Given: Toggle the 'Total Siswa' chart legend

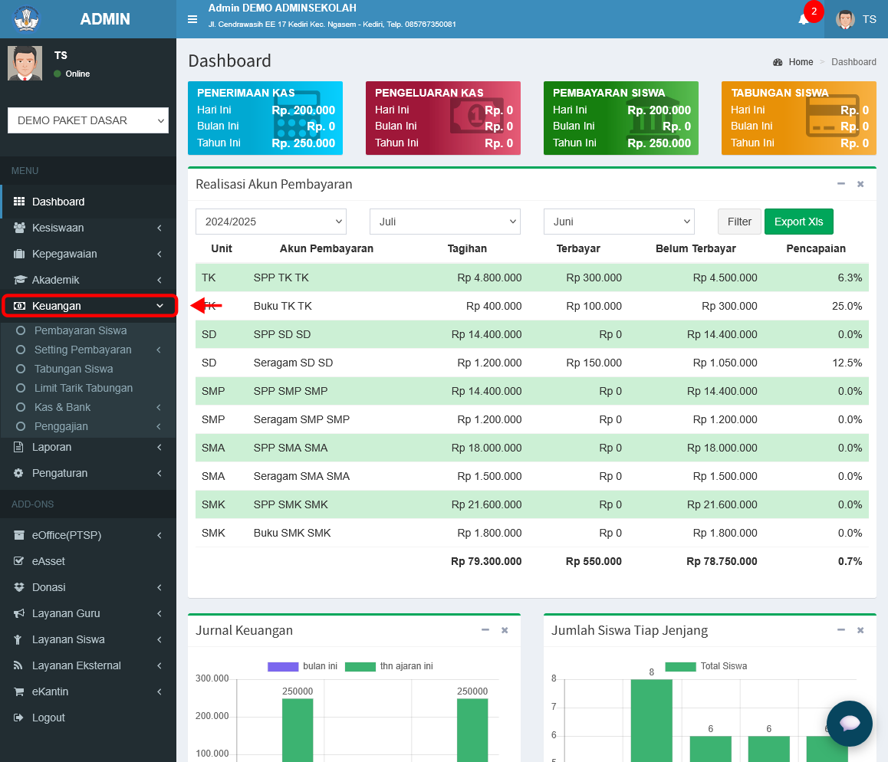Looking at the screenshot, I should coord(705,666).
